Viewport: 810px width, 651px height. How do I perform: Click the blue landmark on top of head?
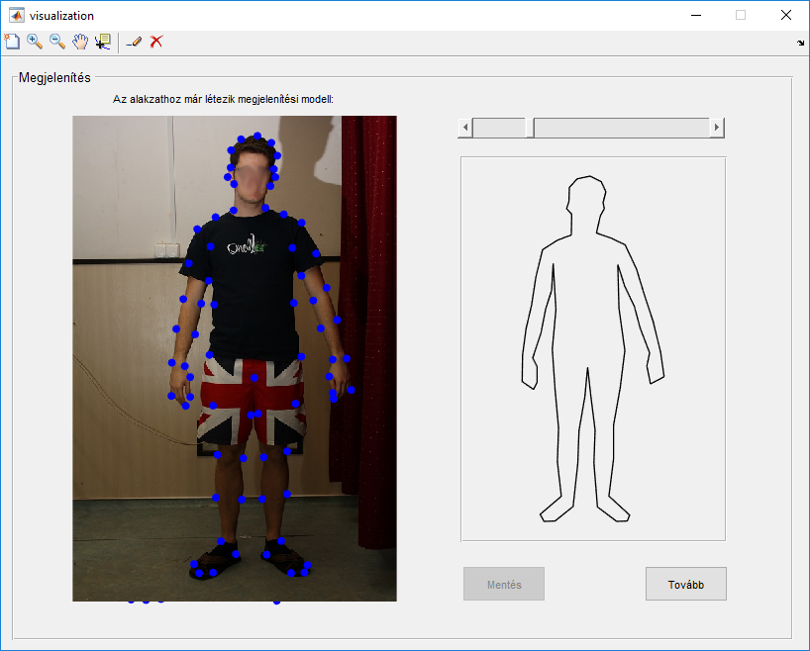click(x=256, y=137)
